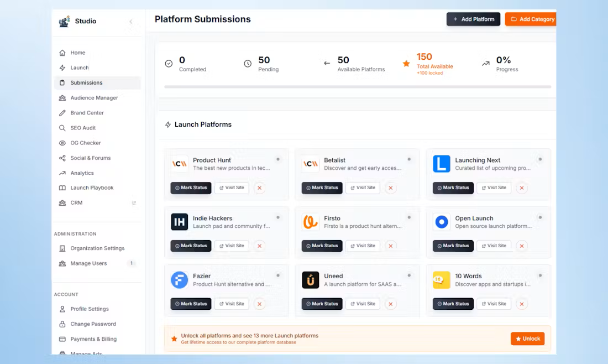The height and width of the screenshot is (364, 608).
Task: Open Mark Status on 10 Words card
Action: click(x=453, y=304)
